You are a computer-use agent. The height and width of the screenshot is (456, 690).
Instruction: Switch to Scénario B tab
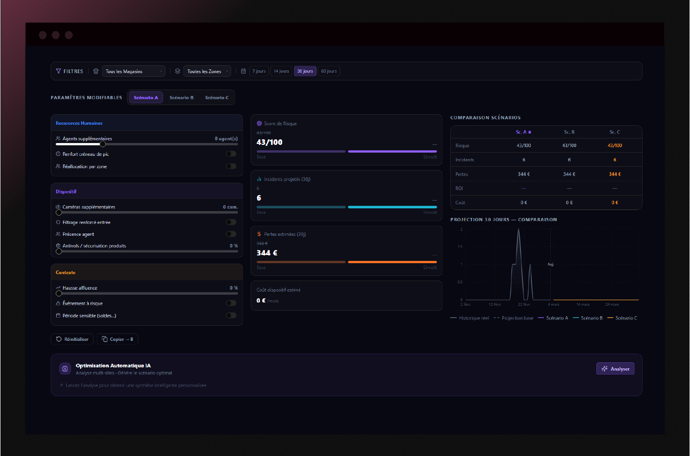click(x=181, y=98)
